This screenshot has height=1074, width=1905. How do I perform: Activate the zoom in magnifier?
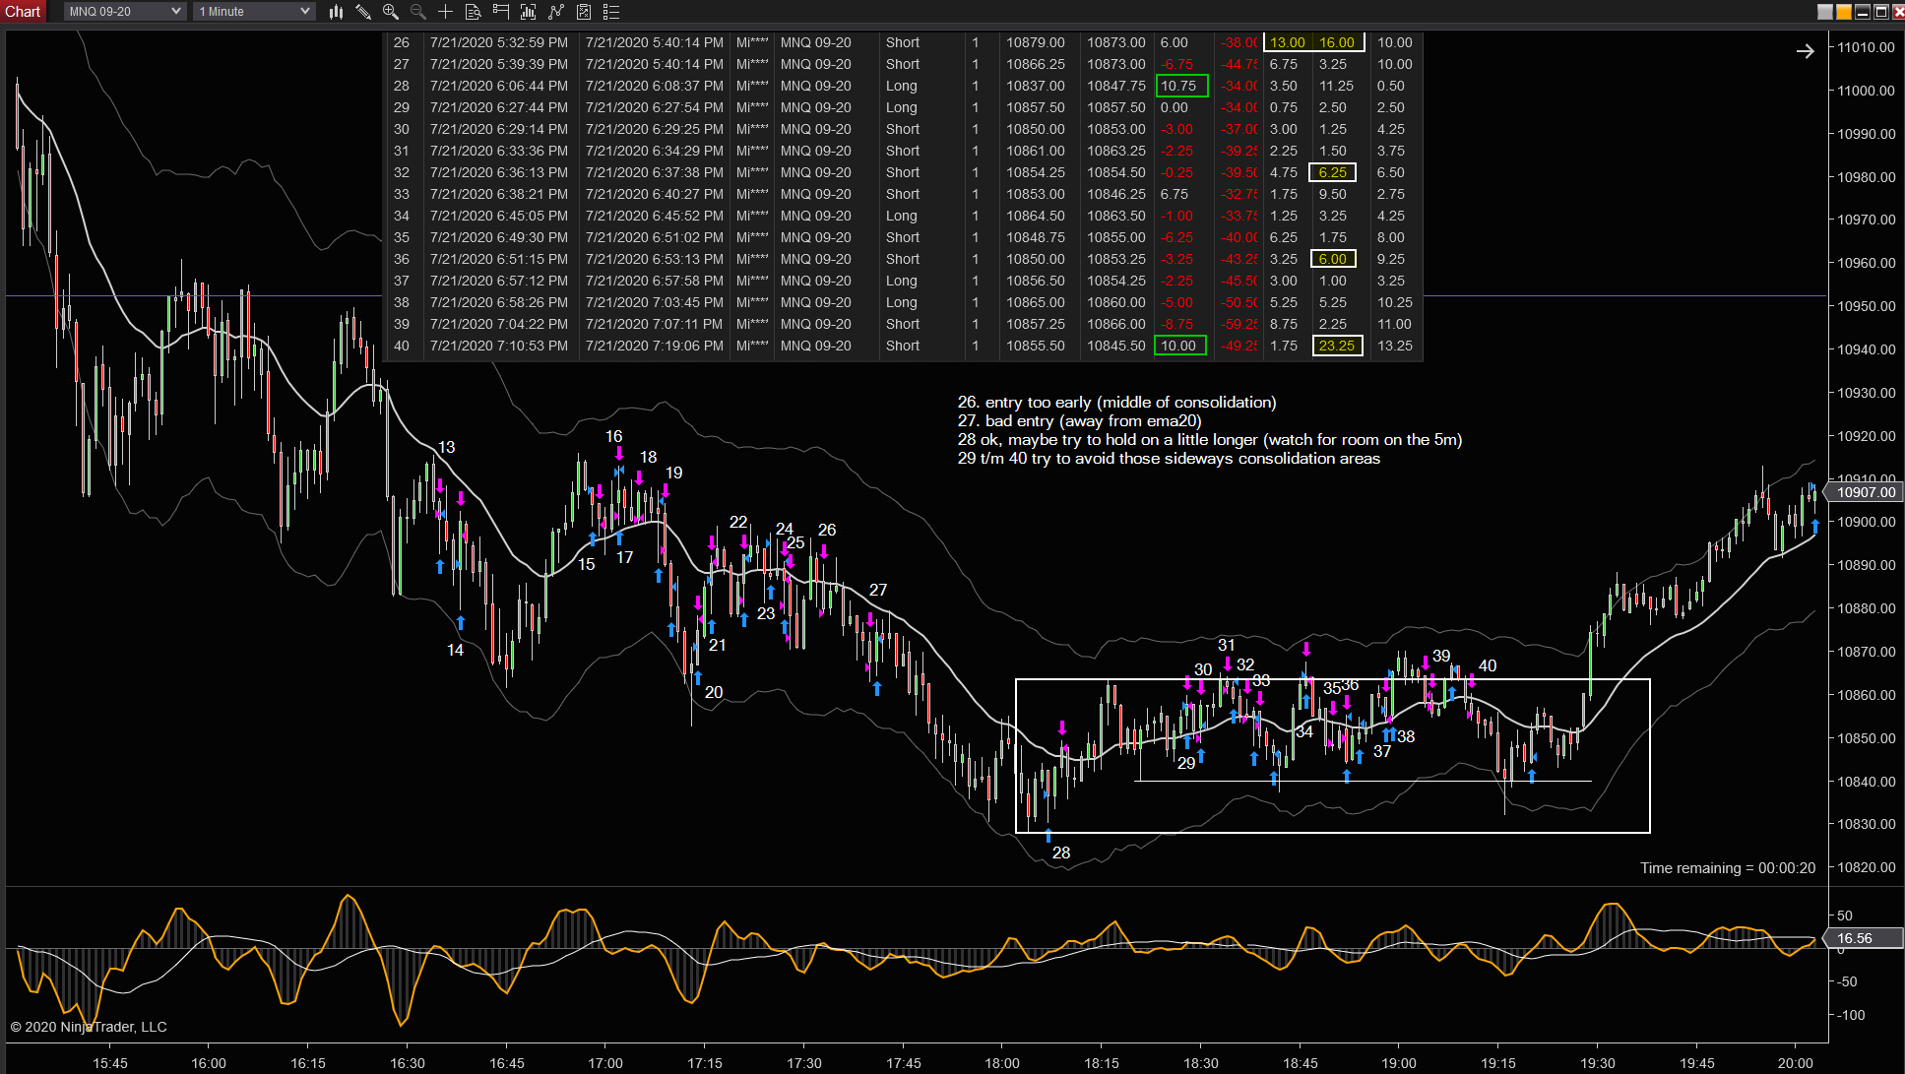pos(391,12)
